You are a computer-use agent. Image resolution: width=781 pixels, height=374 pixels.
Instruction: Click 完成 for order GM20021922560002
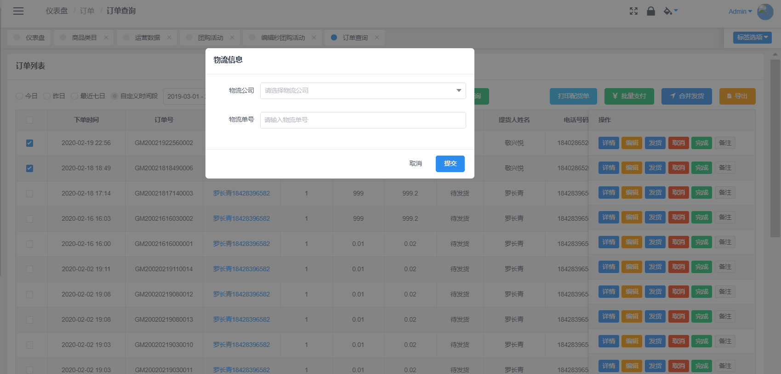701,143
